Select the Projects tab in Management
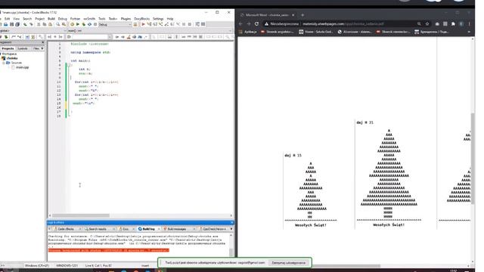Image resolution: width=484 pixels, height=272 pixels. [x=8, y=48]
